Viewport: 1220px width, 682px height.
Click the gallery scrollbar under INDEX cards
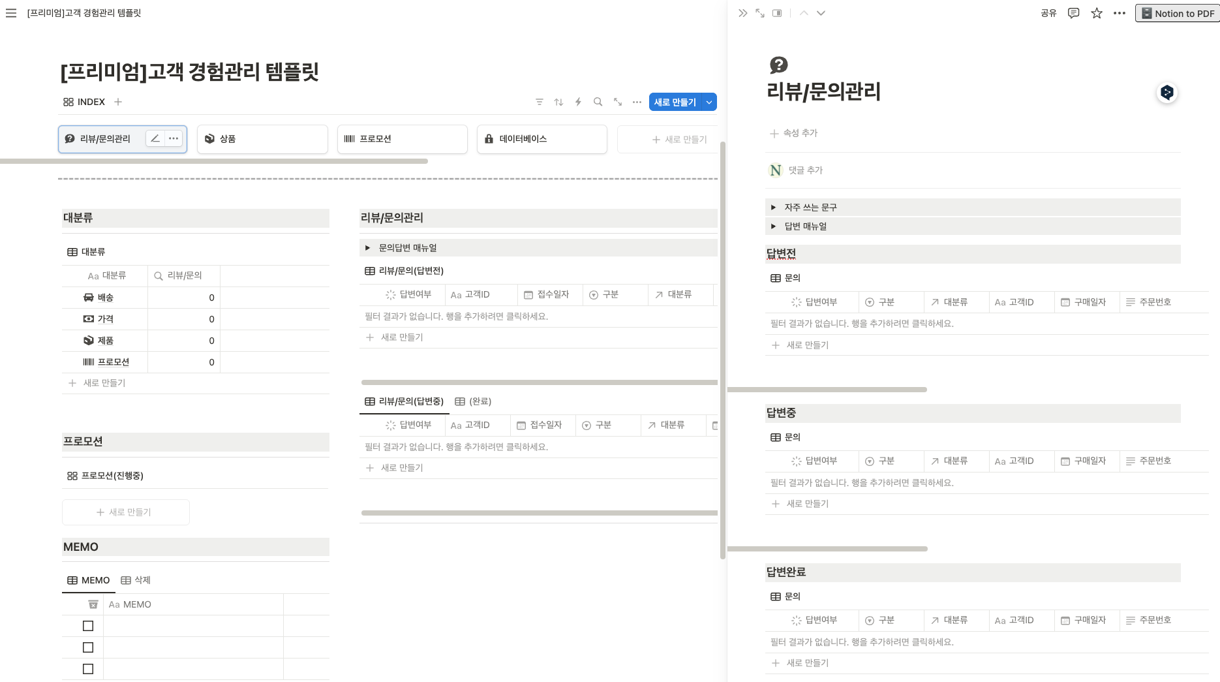[x=214, y=161]
